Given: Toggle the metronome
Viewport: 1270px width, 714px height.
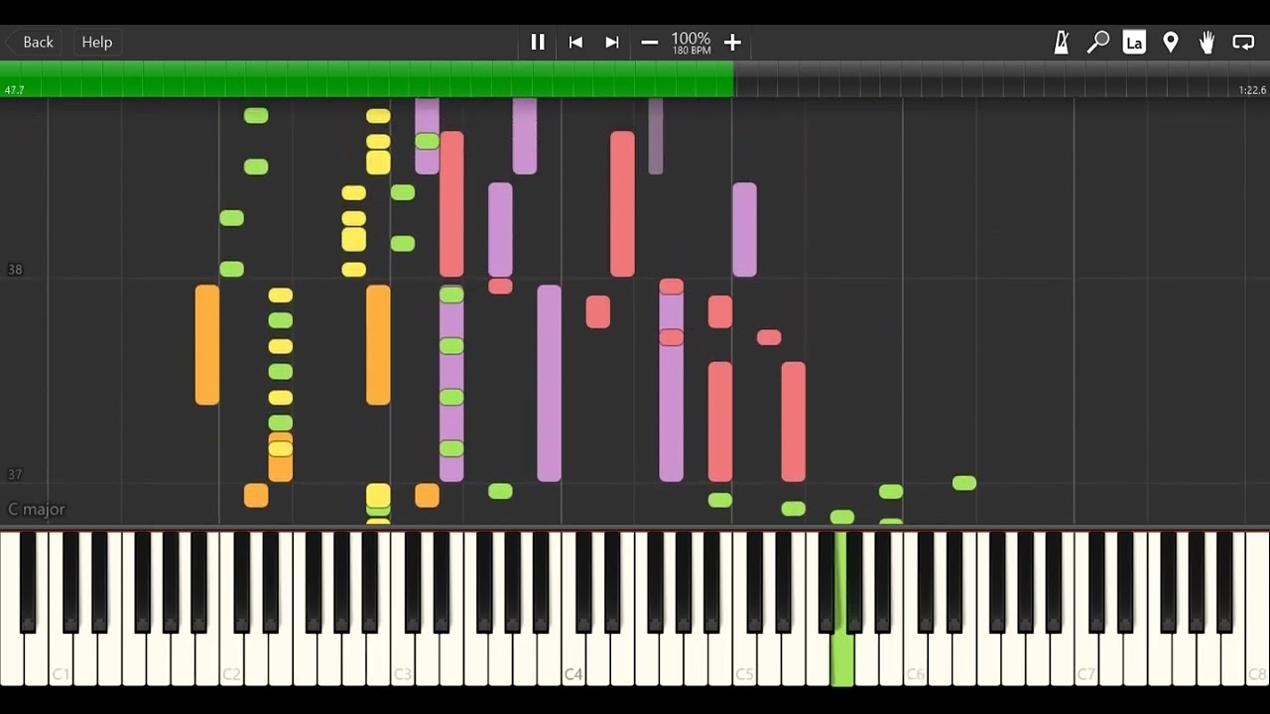Looking at the screenshot, I should tap(1061, 42).
